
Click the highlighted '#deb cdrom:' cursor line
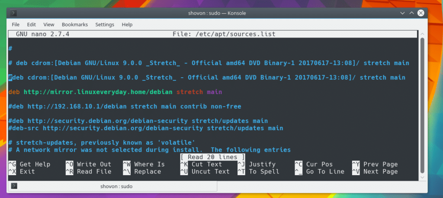click(207, 78)
